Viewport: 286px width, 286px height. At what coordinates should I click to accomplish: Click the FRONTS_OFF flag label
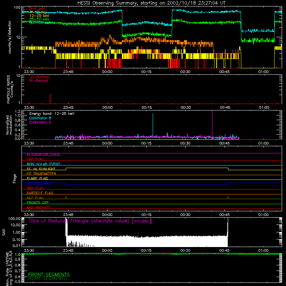[38, 203]
